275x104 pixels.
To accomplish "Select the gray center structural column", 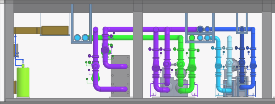I will point(138,56).
